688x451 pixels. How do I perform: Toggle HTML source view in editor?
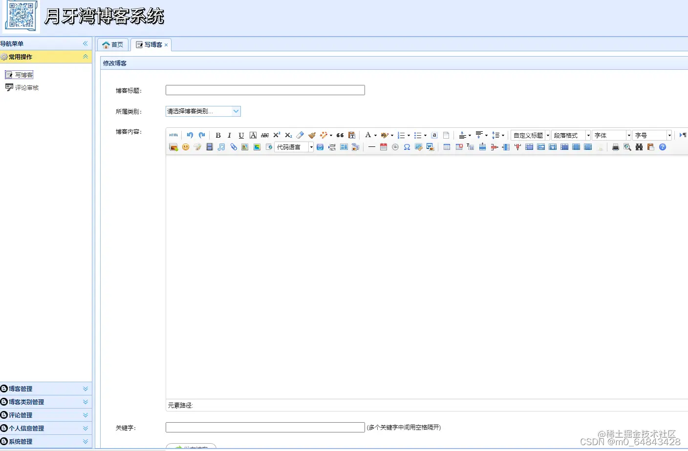(x=173, y=135)
